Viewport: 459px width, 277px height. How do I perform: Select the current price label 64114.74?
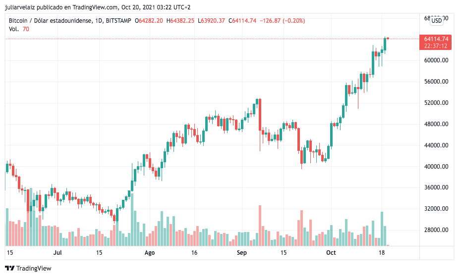[436, 39]
